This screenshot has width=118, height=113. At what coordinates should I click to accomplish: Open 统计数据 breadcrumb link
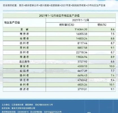[44, 5]
